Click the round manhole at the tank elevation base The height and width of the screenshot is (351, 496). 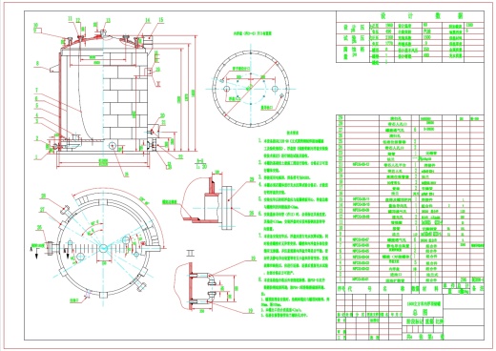click(x=113, y=146)
